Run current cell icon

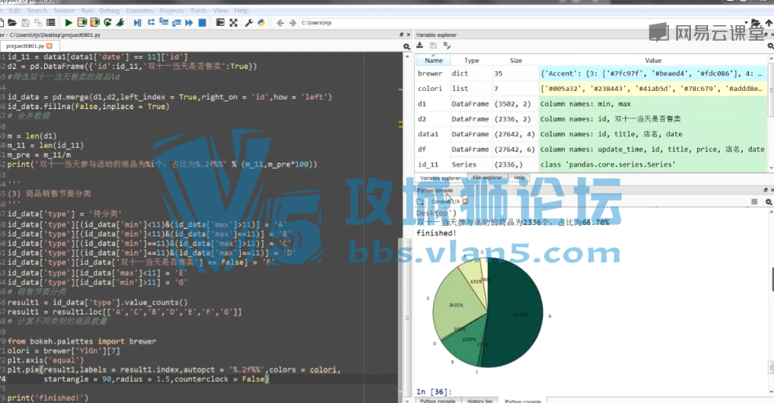tap(82, 23)
